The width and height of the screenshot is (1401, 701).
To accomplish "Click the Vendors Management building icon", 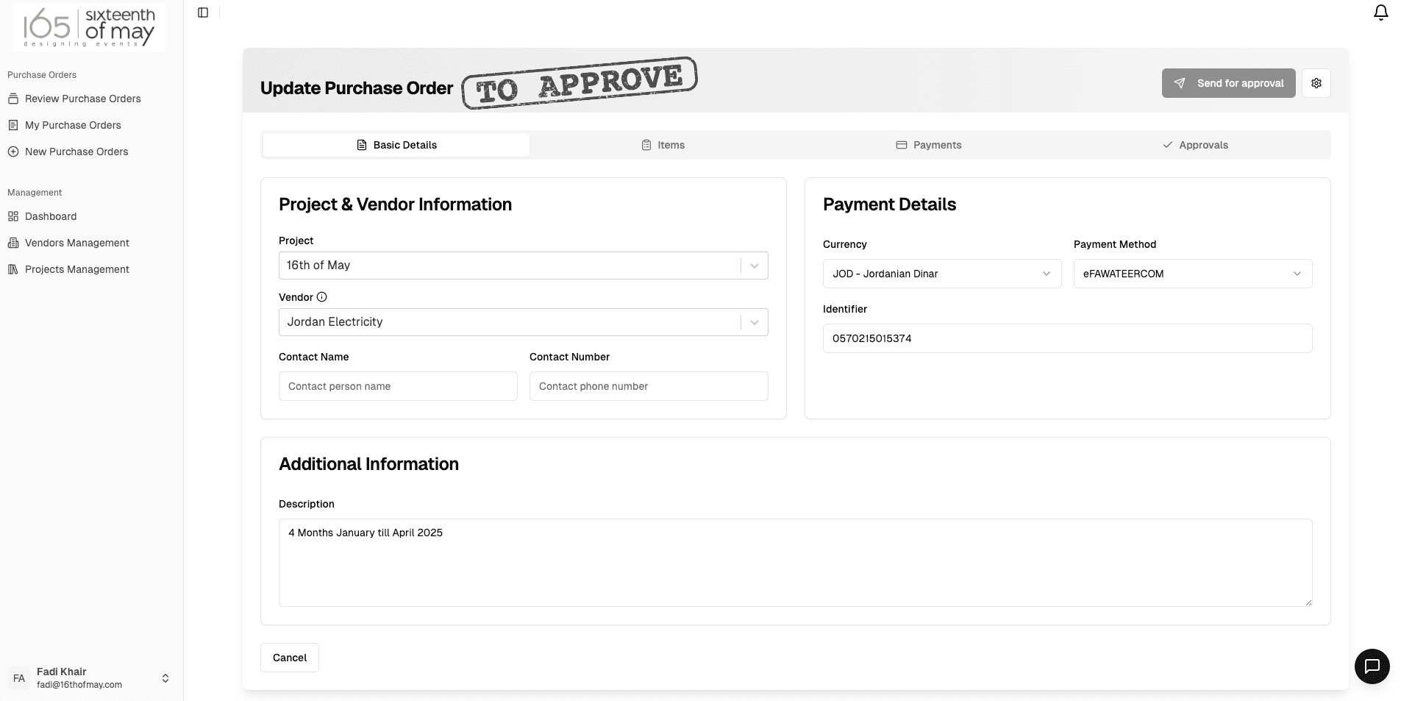I will click(x=13, y=243).
